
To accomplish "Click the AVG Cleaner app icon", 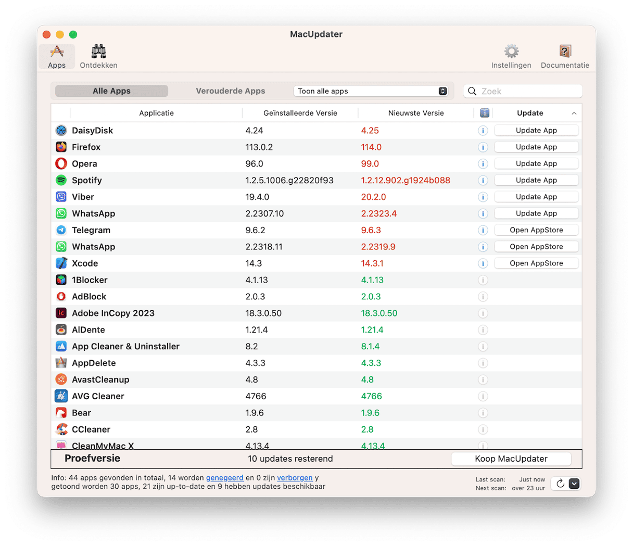I will click(61, 397).
